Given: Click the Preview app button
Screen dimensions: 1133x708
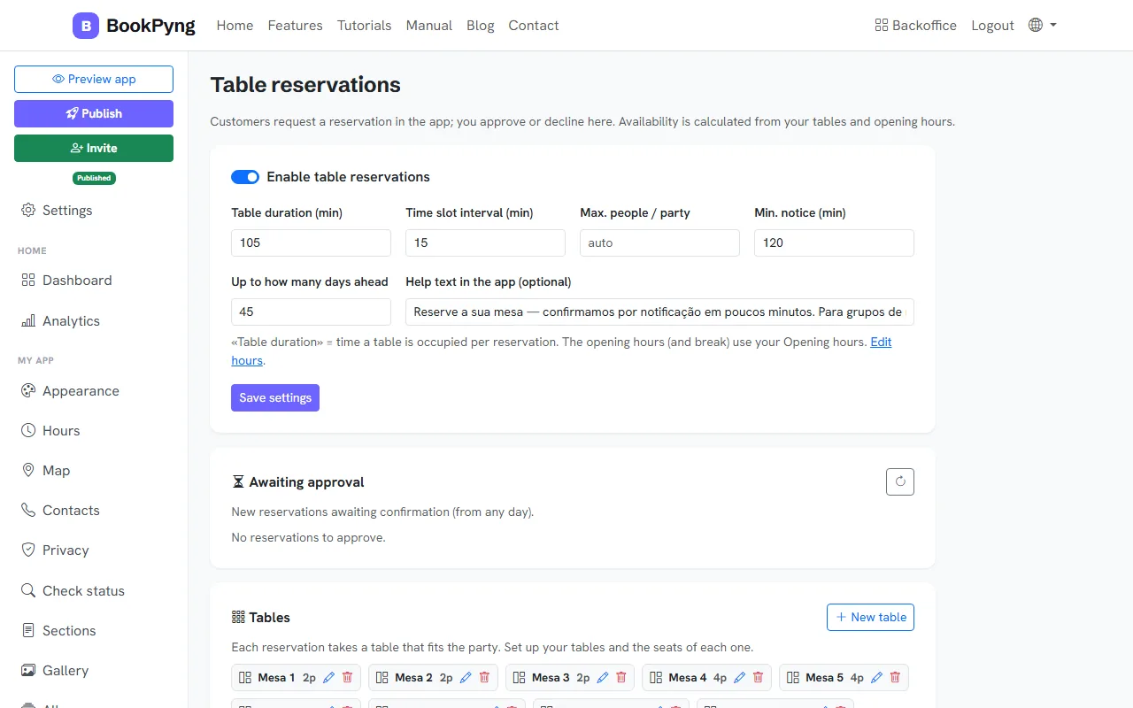Looking at the screenshot, I should pos(94,79).
